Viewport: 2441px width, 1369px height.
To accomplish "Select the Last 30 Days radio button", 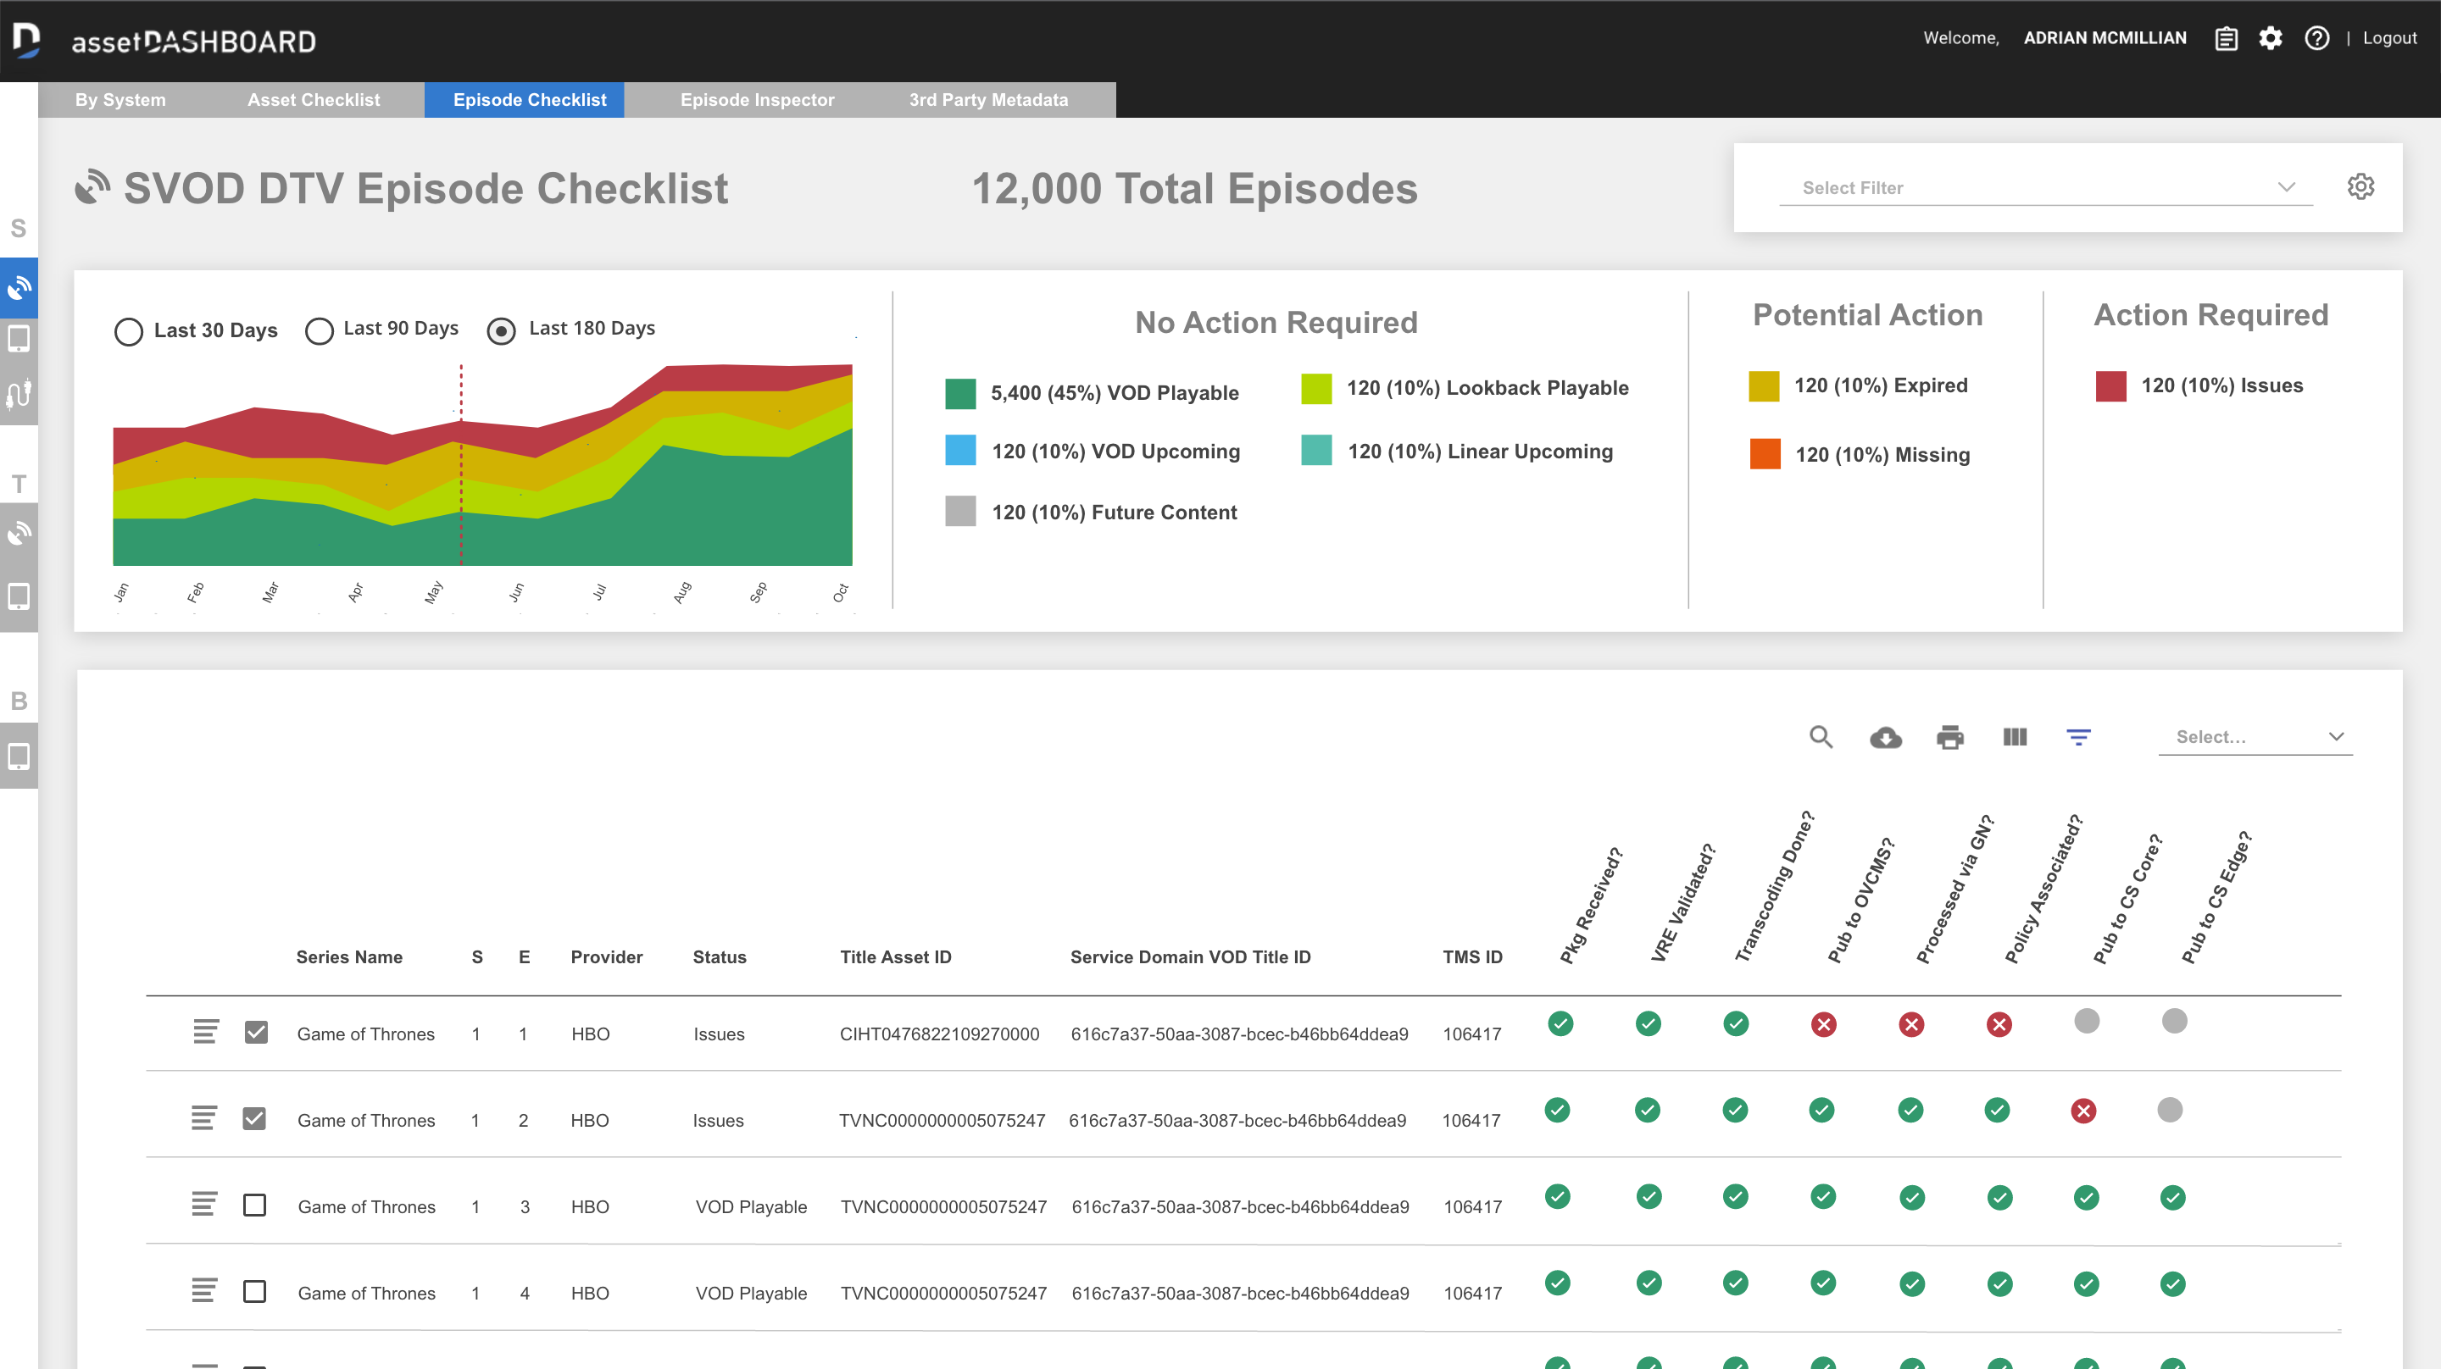I will pyautogui.click(x=129, y=331).
